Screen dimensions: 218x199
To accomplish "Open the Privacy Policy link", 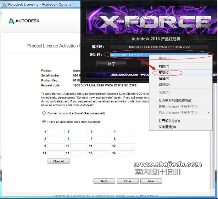I will (149, 196).
